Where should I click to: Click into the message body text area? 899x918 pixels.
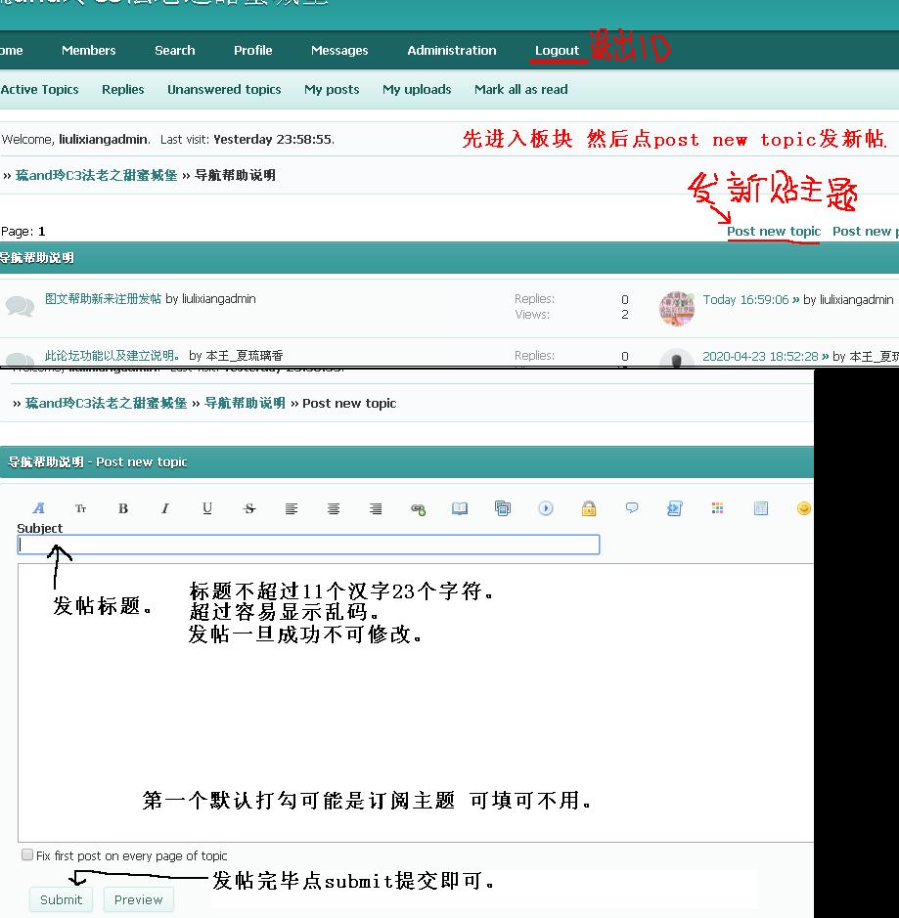(x=416, y=703)
